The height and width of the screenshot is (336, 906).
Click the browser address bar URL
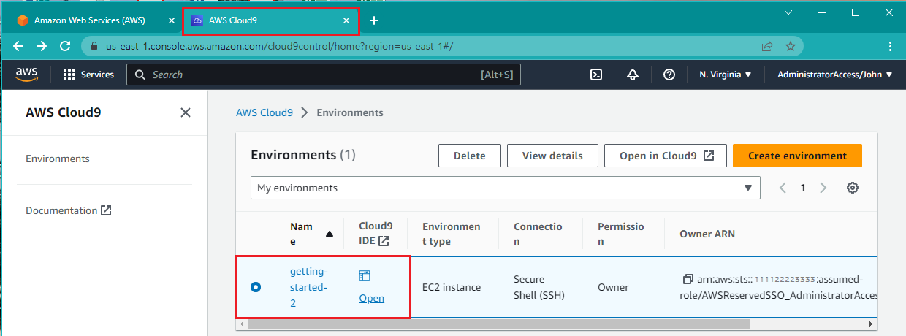click(279, 46)
